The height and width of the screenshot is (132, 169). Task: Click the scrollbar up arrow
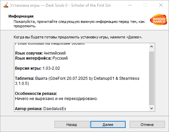pyautogui.click(x=152, y=46)
